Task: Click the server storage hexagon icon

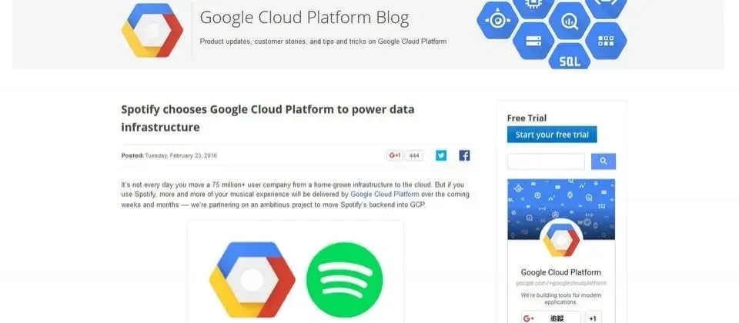Action: point(533,41)
